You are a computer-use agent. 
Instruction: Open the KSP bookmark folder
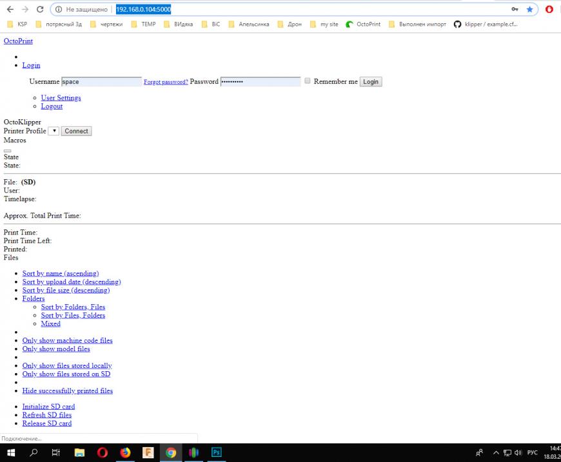17,24
